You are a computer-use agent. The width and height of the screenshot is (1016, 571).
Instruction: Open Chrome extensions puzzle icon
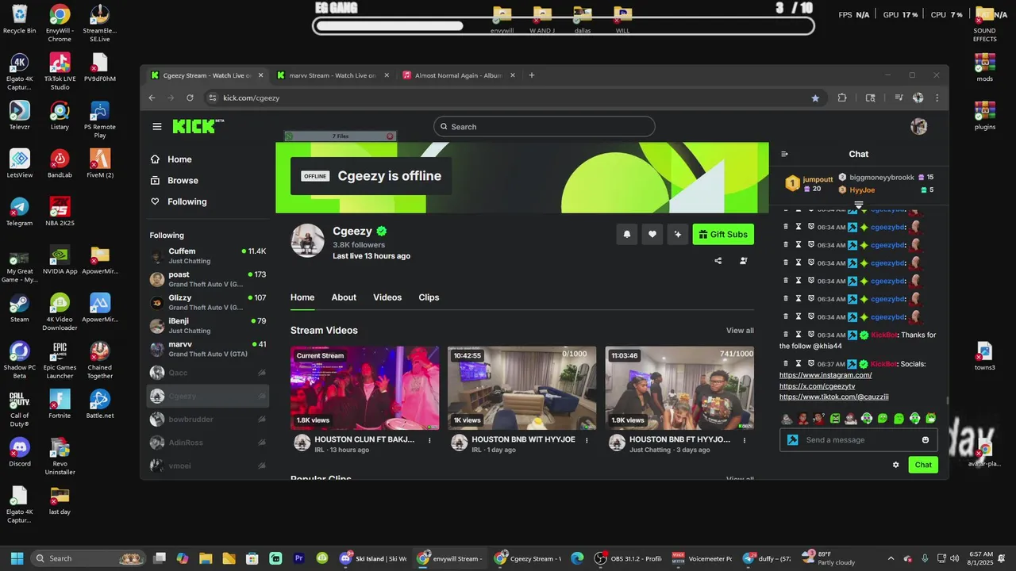(x=842, y=98)
